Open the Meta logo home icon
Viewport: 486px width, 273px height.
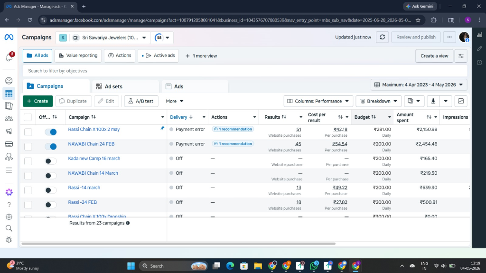click(9, 37)
